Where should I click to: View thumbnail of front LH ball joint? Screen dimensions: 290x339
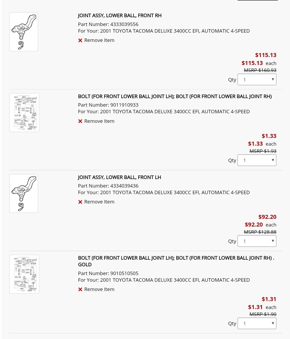(24, 193)
